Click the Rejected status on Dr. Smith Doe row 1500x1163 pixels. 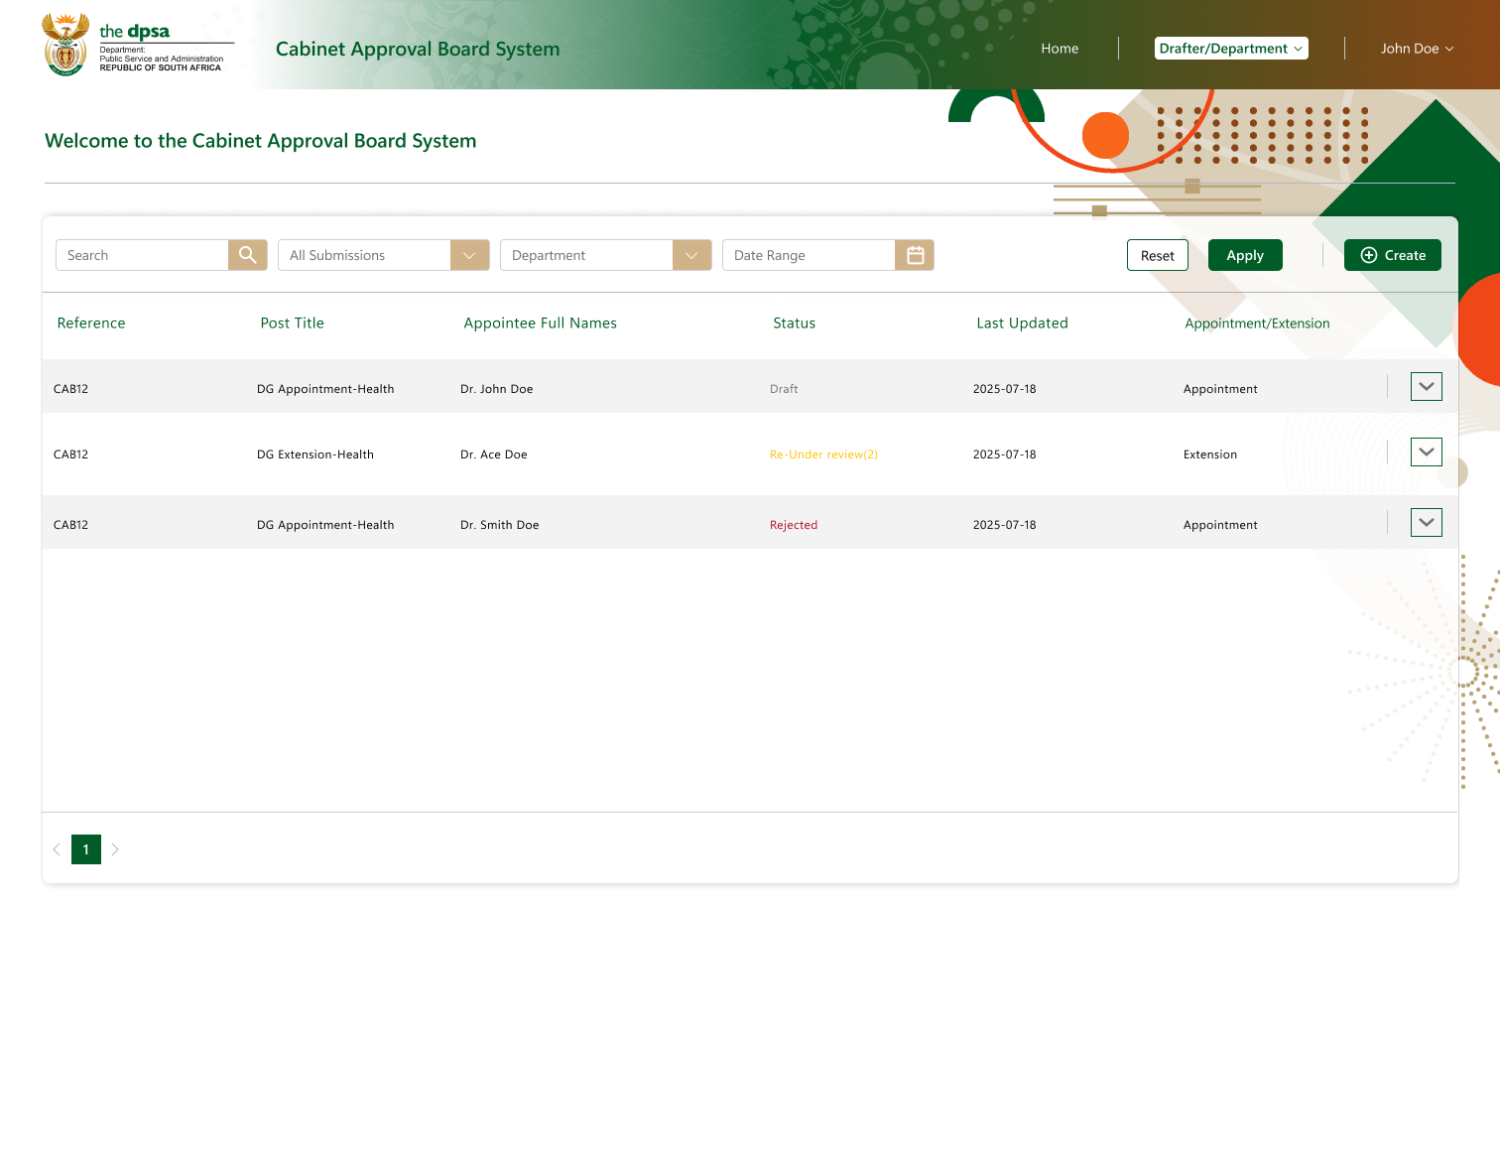[794, 524]
